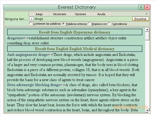Click the scrollbar up arrow
Viewport: 155px width, 116px height.
(x=147, y=29)
